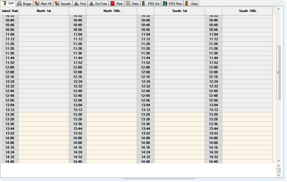Click the up arrow of the tee sheet scrollbar
287x182 pixels.
pyautogui.click(x=278, y=9)
